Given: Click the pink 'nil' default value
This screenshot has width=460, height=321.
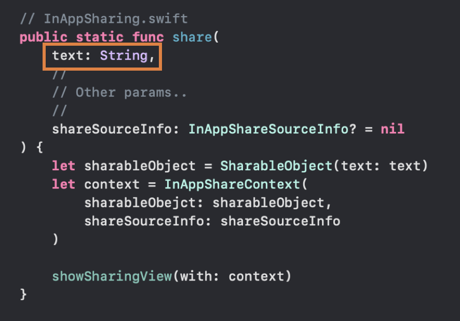Looking at the screenshot, I should tap(393, 129).
